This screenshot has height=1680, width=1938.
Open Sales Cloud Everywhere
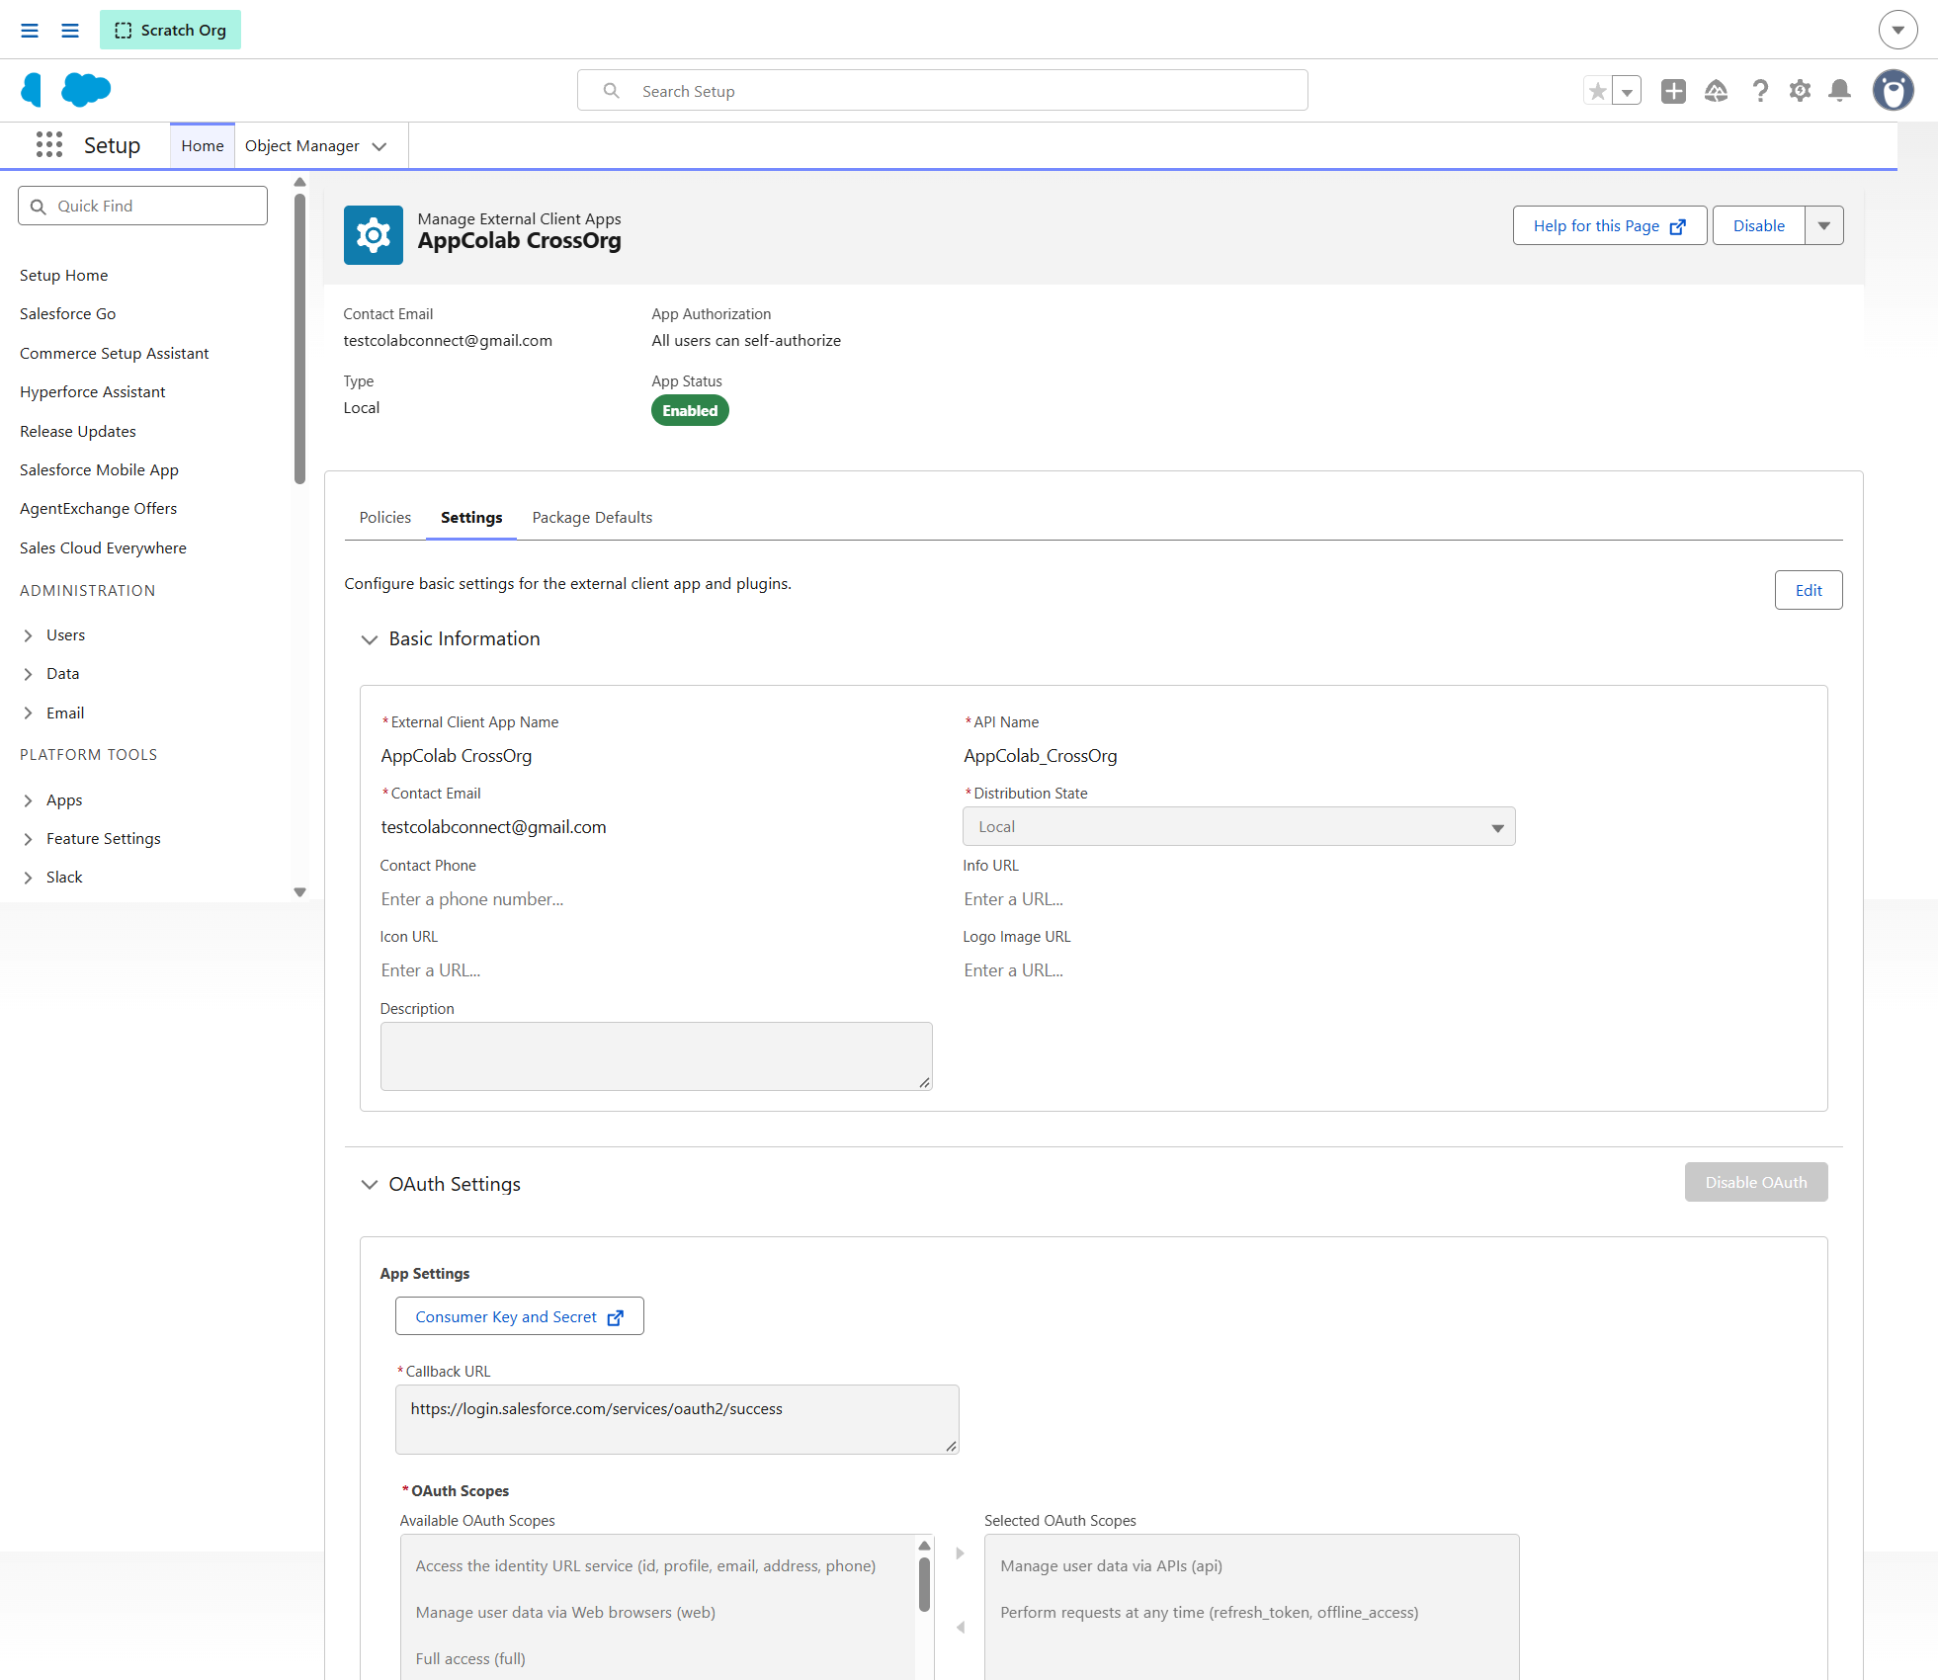coord(104,547)
